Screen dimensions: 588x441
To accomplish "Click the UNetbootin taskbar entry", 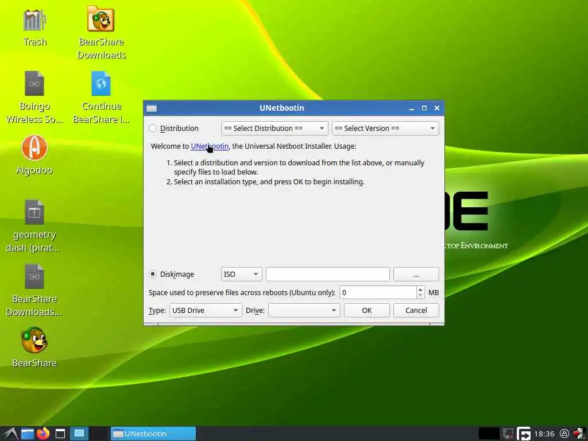I will coord(153,434).
